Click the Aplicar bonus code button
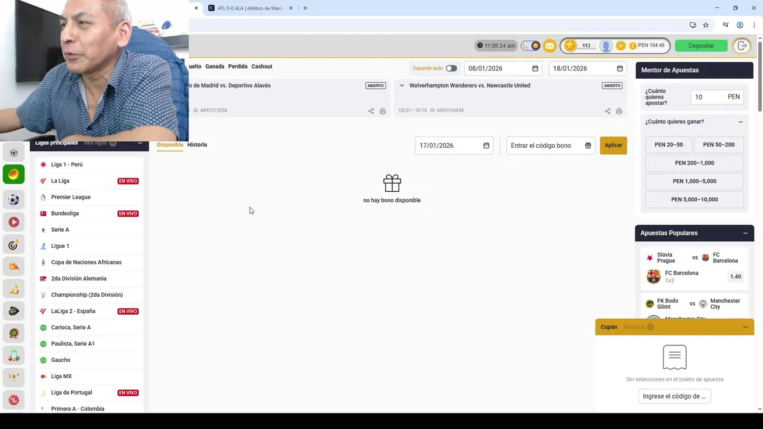 (613, 145)
